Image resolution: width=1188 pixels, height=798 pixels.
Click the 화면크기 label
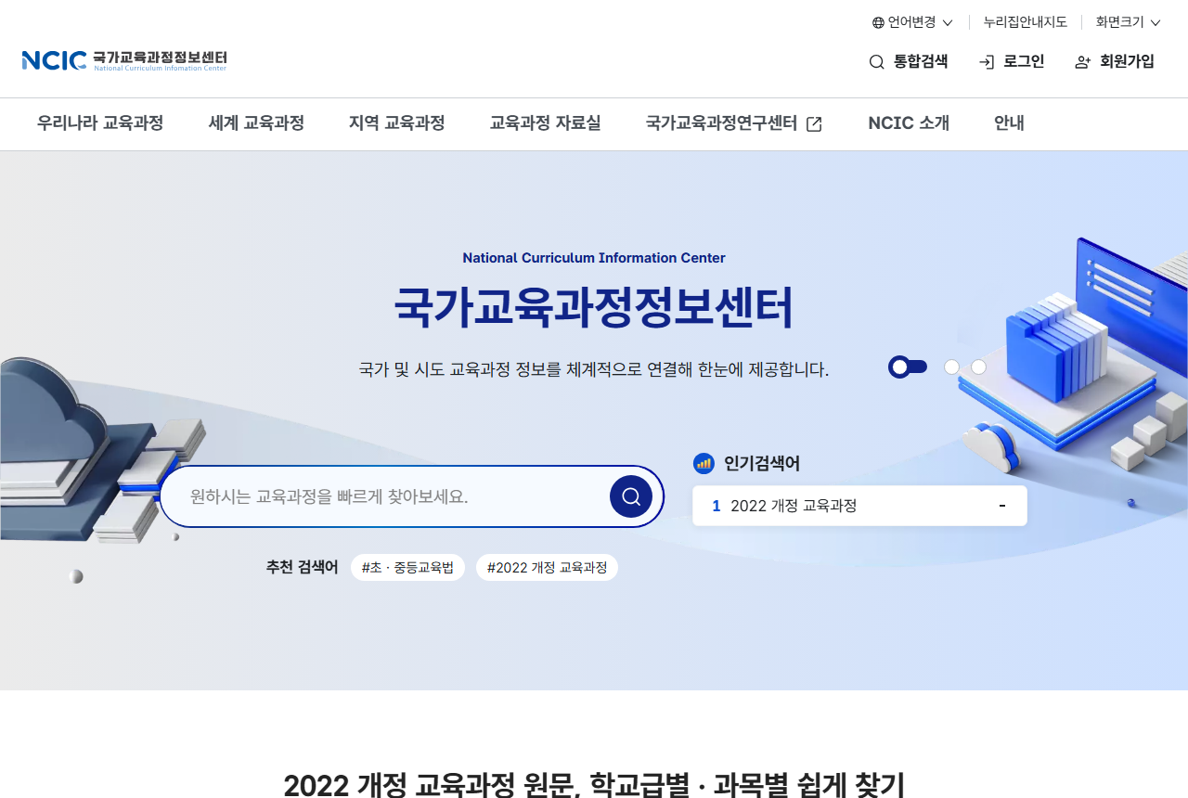click(x=1120, y=22)
